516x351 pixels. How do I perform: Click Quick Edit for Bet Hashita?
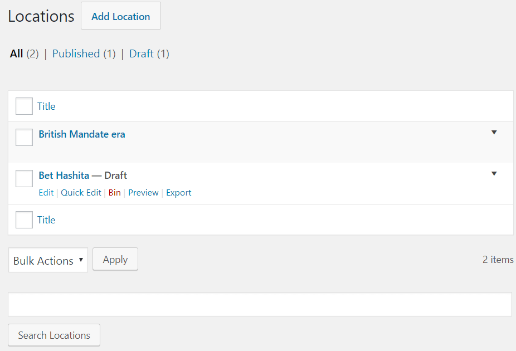click(81, 193)
